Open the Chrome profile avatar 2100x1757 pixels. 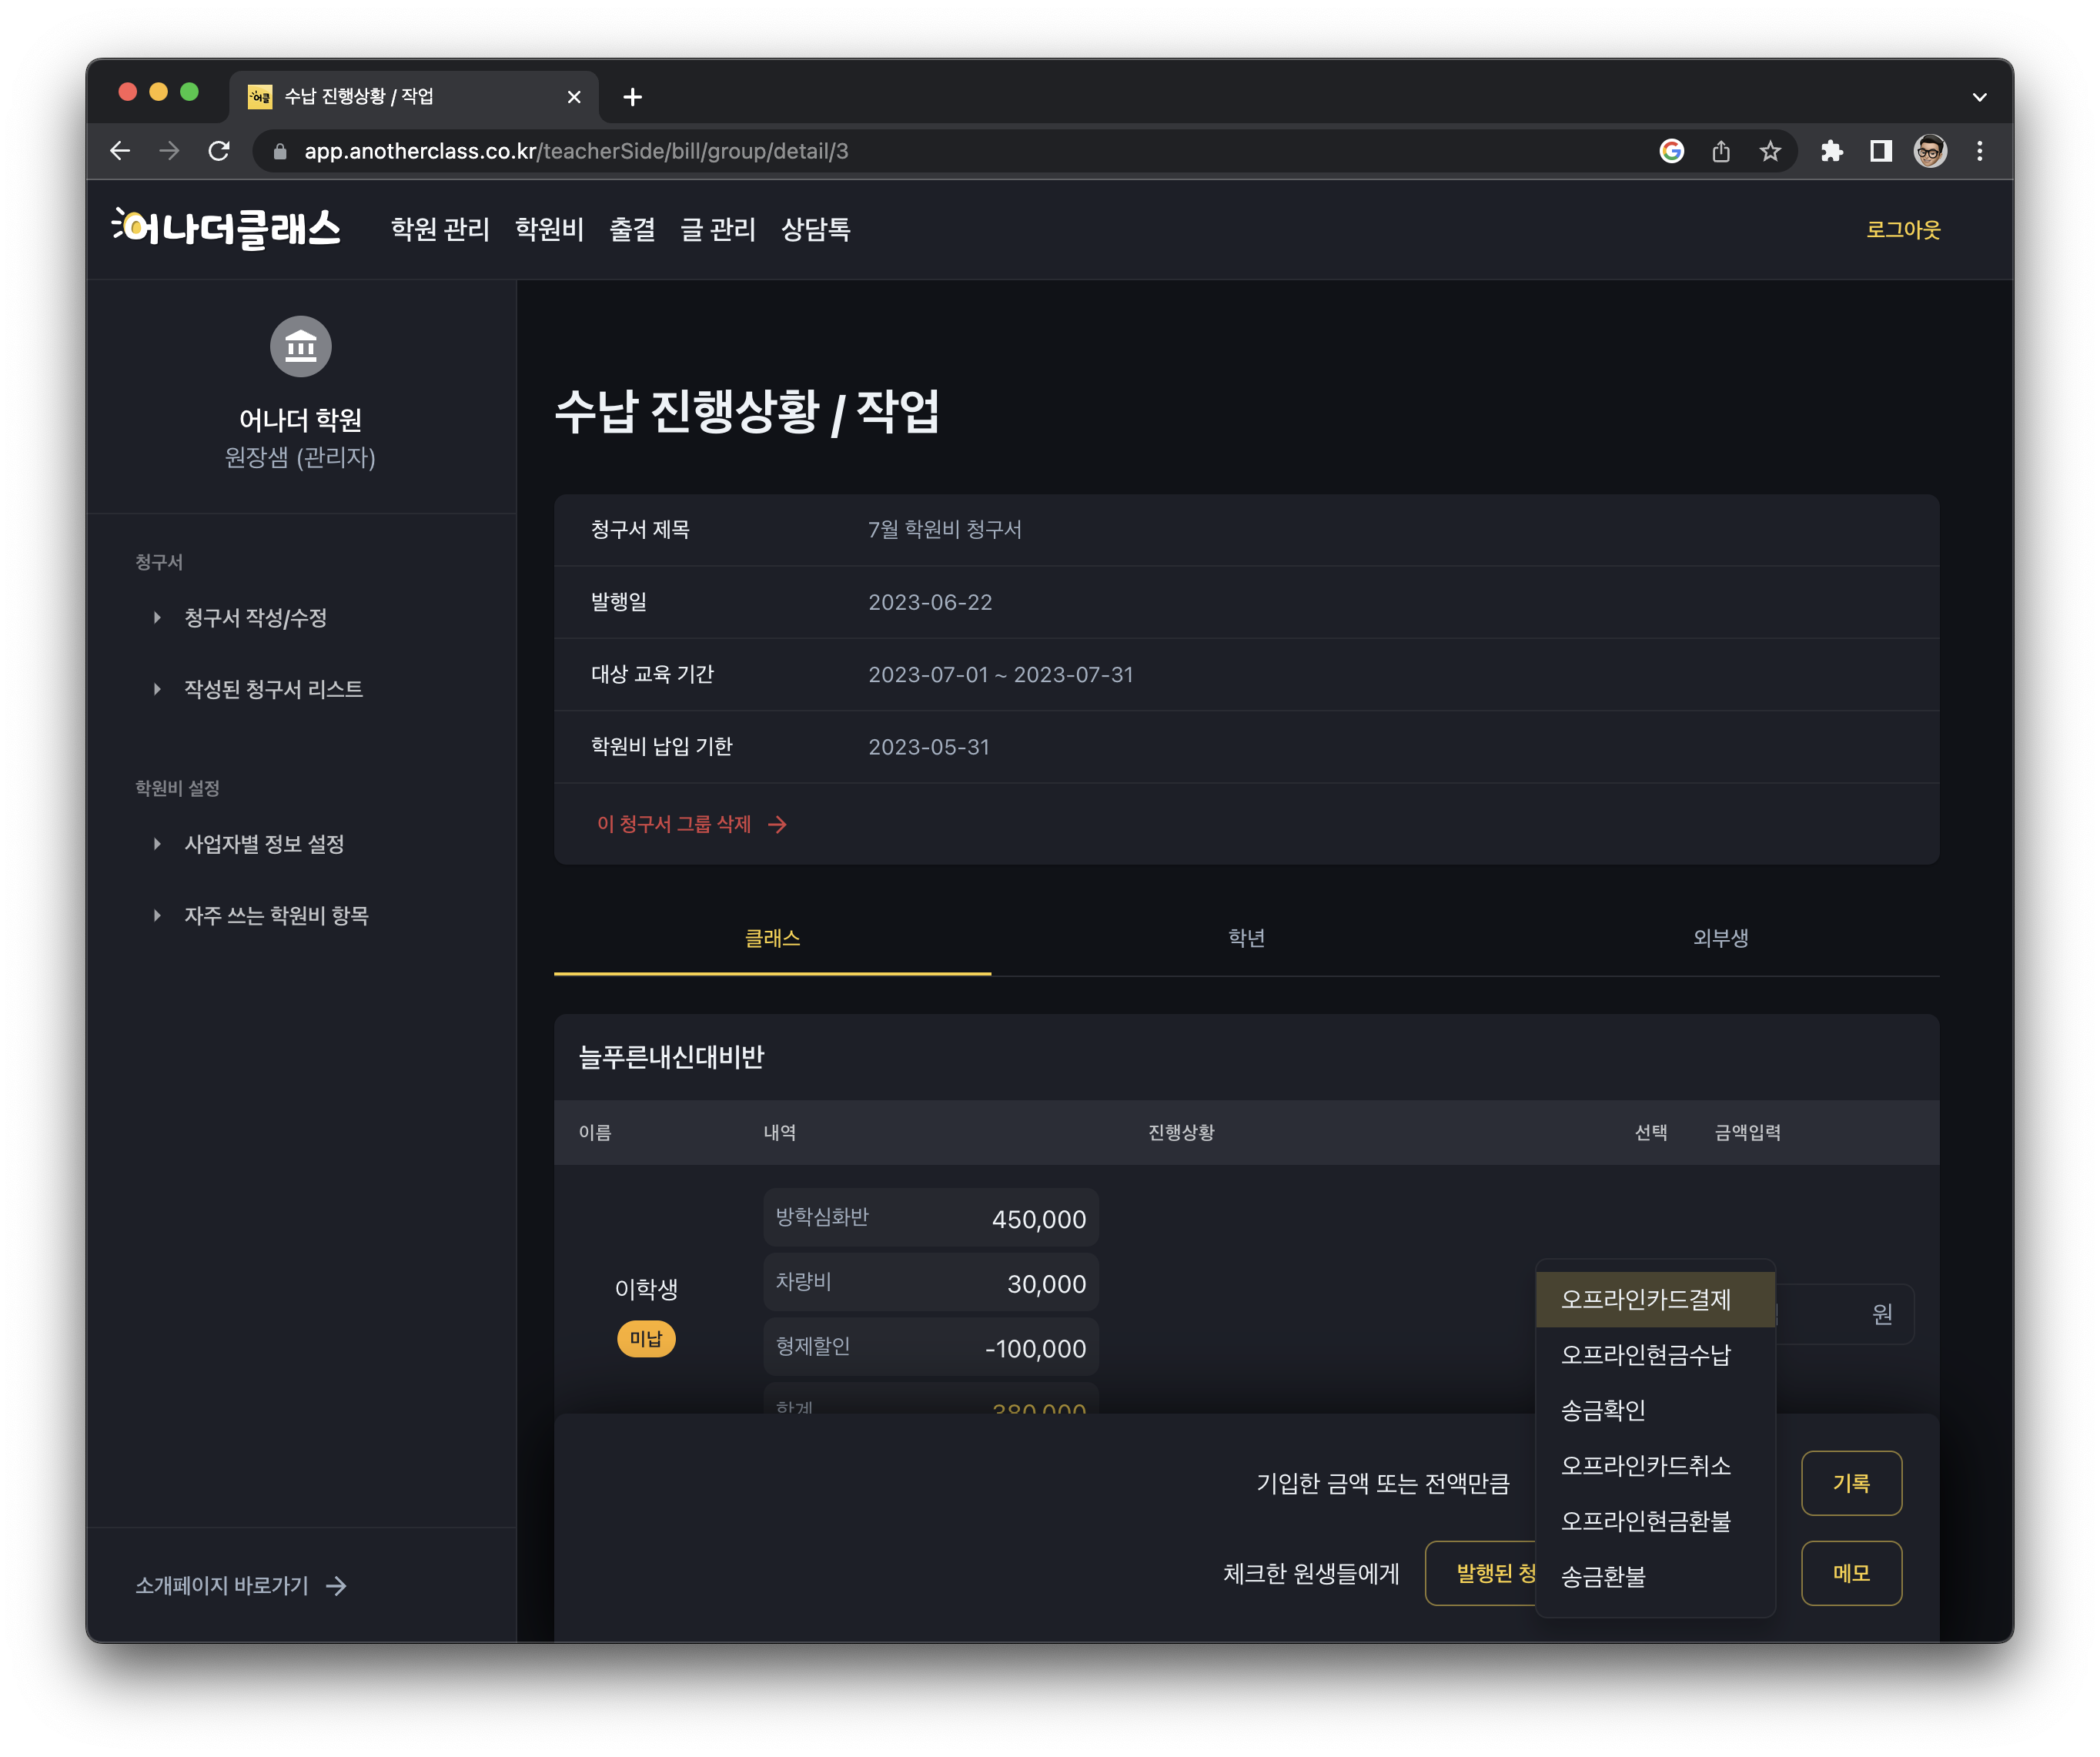click(x=1929, y=151)
